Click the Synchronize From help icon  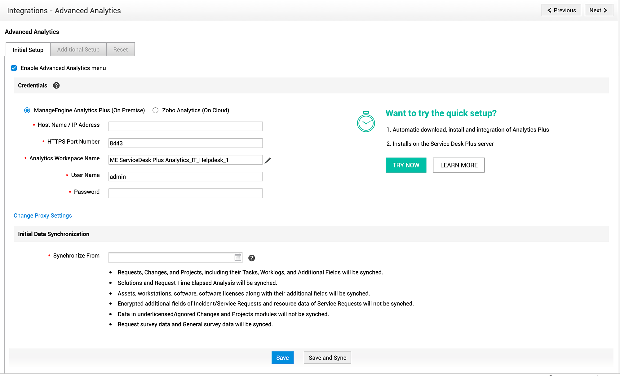click(252, 258)
